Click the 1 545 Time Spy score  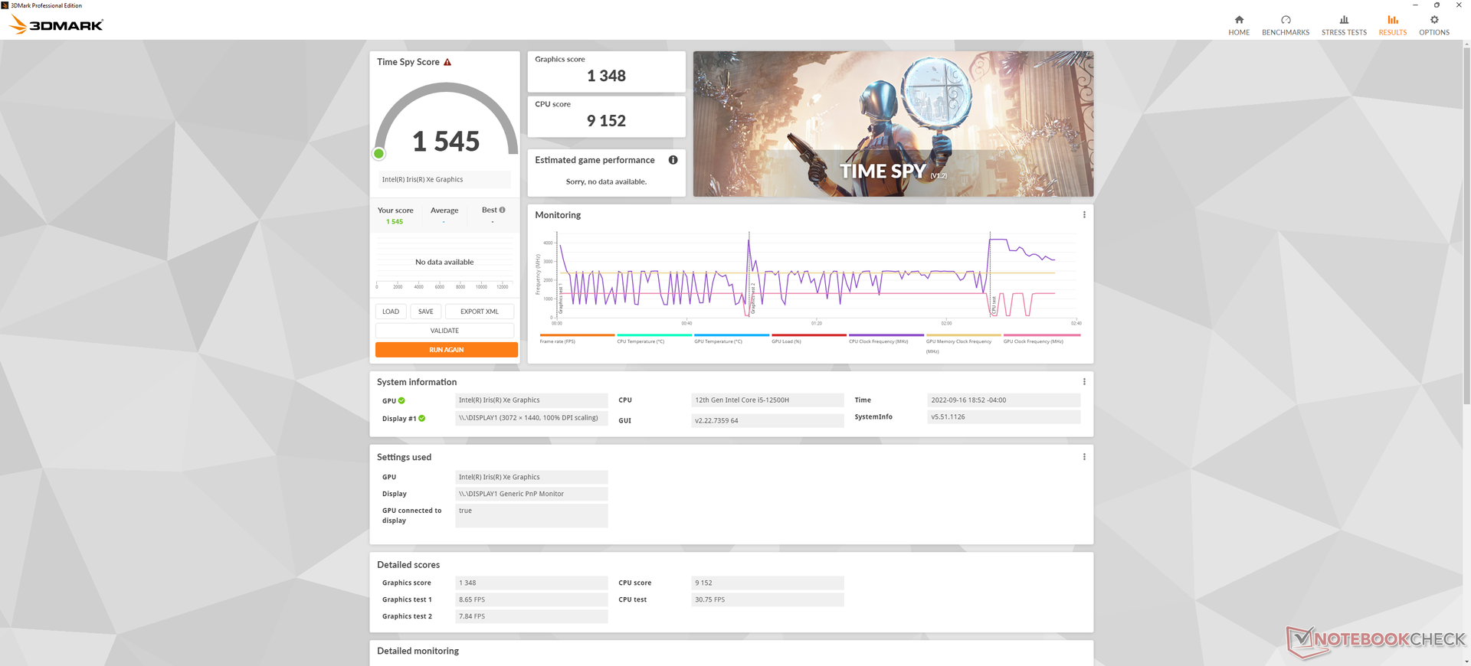tap(446, 142)
